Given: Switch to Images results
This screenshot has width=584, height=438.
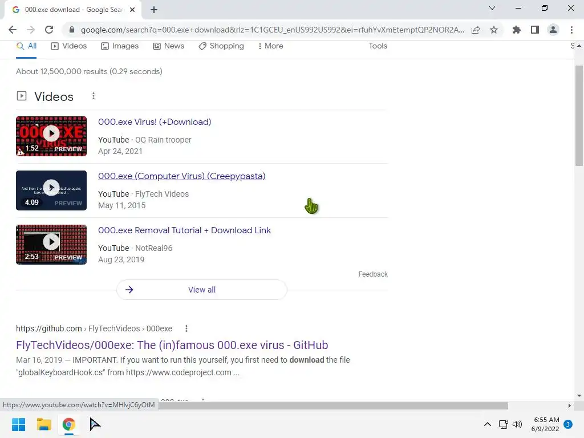Looking at the screenshot, I should click(120, 46).
